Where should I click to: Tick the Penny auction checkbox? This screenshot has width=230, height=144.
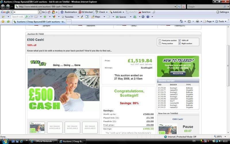click(160, 43)
